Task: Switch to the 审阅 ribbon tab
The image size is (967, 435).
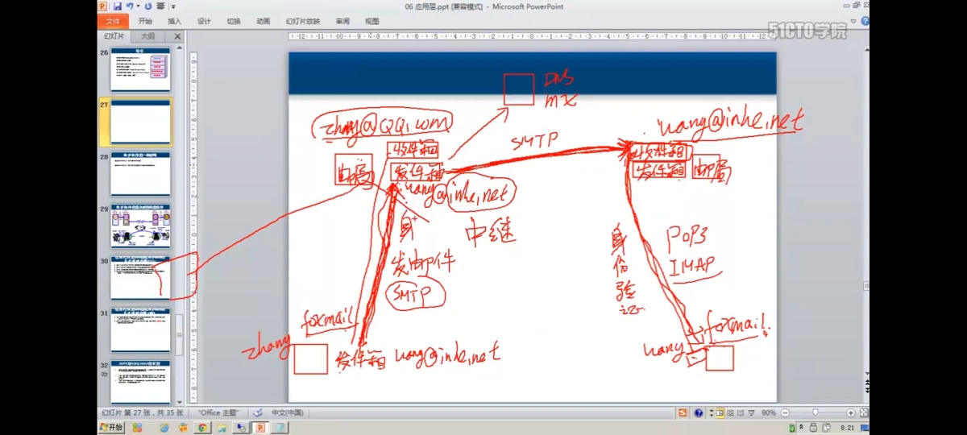Action: coord(342,21)
